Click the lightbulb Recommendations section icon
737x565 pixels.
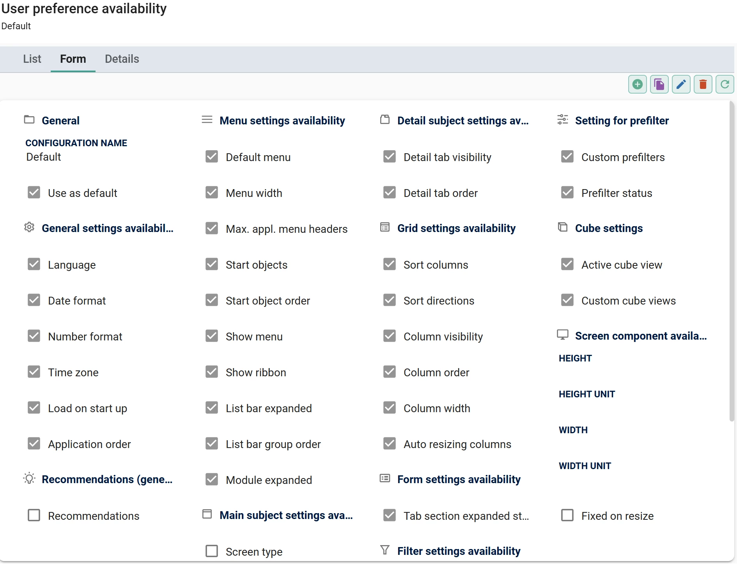coord(29,478)
